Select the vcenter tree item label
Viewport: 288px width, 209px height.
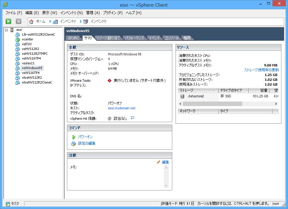click(x=28, y=39)
